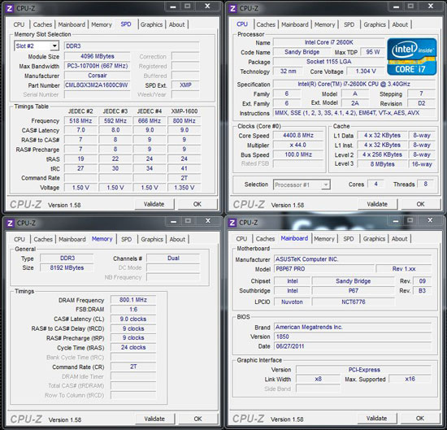Click BIOS Date field 06/27/2011

click(353, 346)
